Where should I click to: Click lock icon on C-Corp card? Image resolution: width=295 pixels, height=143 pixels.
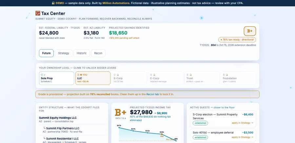point(154,75)
